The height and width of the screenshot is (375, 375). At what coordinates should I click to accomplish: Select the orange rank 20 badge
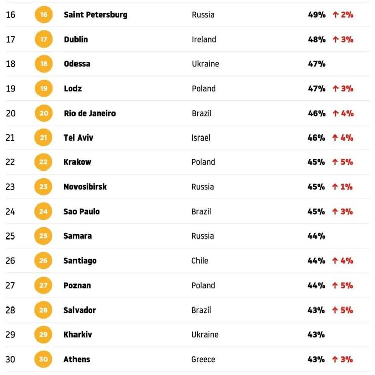point(44,113)
